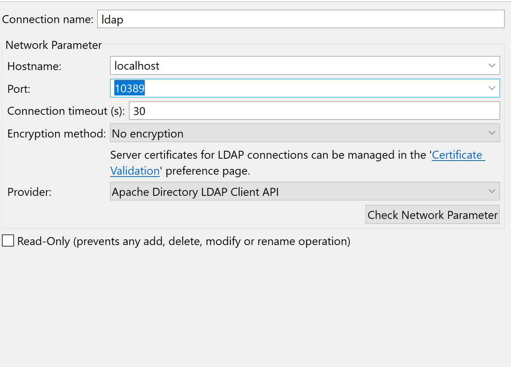Click the Connection timeout field
Viewport: 511px width, 367px height.
[x=265, y=110]
